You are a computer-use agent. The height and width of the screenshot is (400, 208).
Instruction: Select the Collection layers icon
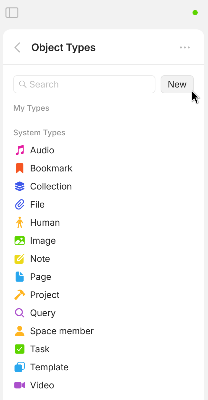(x=20, y=186)
